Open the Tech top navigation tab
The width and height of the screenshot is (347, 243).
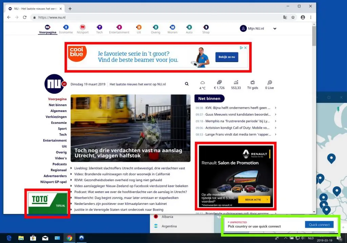pos(99,29)
